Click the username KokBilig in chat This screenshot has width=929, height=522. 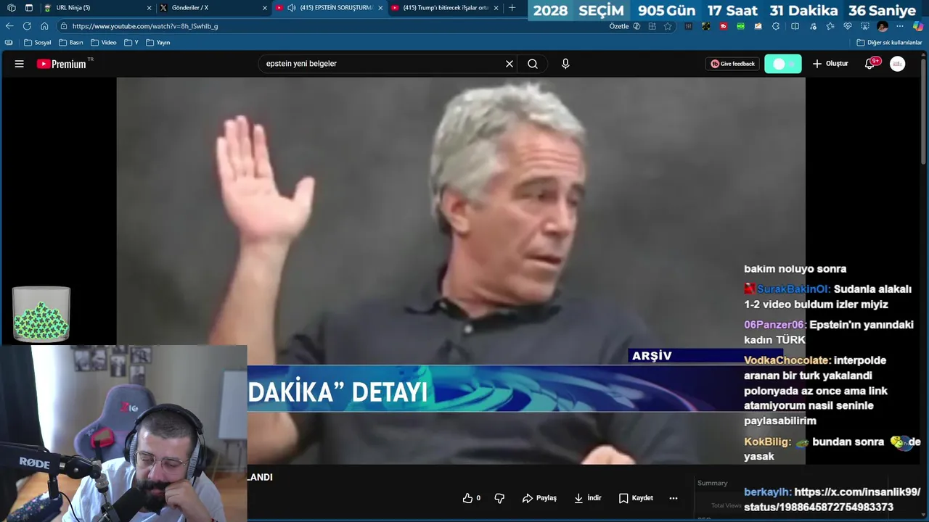pyautogui.click(x=768, y=442)
